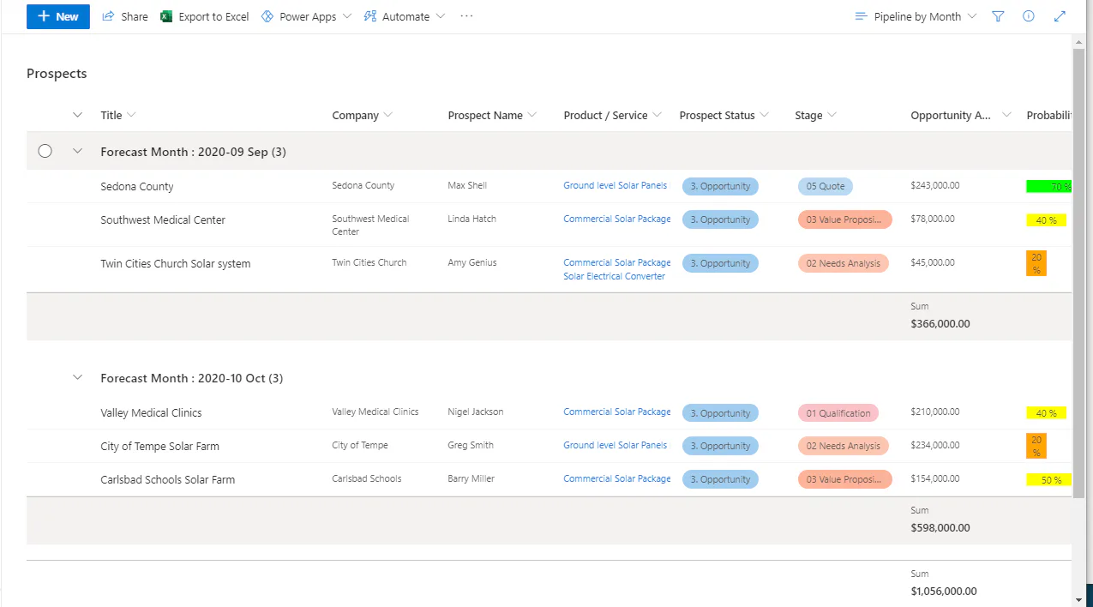This screenshot has height=607, width=1093.
Task: Click the Greg Smith prospect name
Action: [x=471, y=445]
